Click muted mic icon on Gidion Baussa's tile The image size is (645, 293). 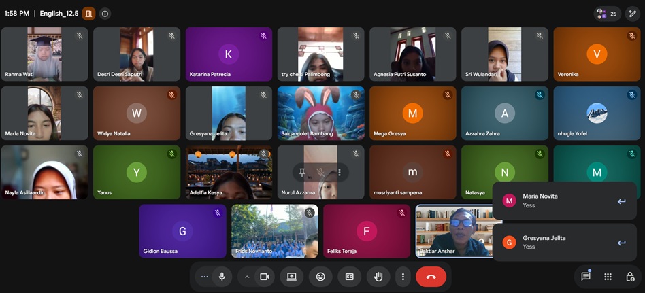pyautogui.click(x=218, y=213)
